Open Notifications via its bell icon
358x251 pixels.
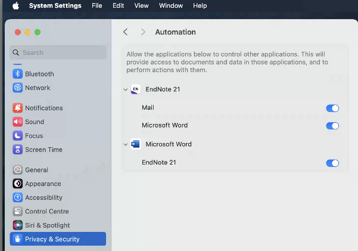pyautogui.click(x=18, y=108)
